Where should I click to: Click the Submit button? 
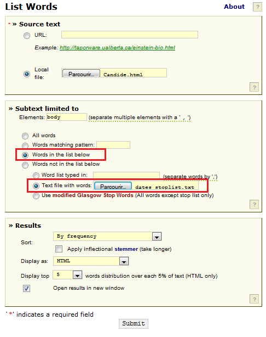pos(134,323)
